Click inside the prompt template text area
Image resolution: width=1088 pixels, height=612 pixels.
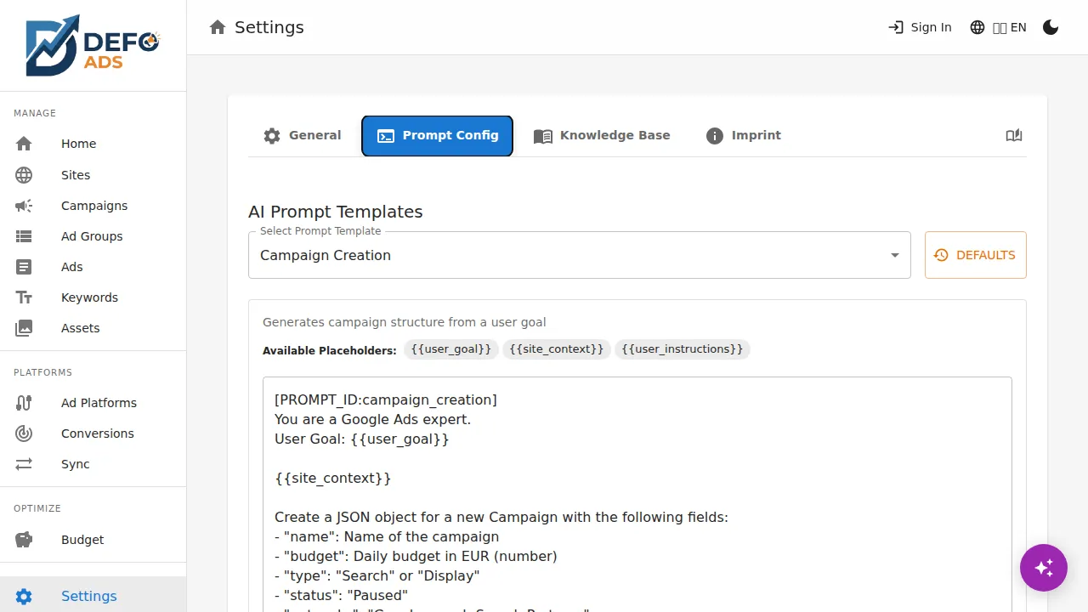(x=637, y=495)
